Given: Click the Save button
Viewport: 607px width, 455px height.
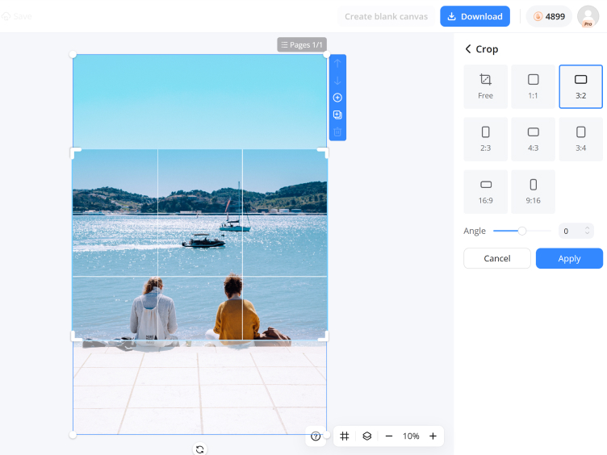Looking at the screenshot, I should 17,16.
